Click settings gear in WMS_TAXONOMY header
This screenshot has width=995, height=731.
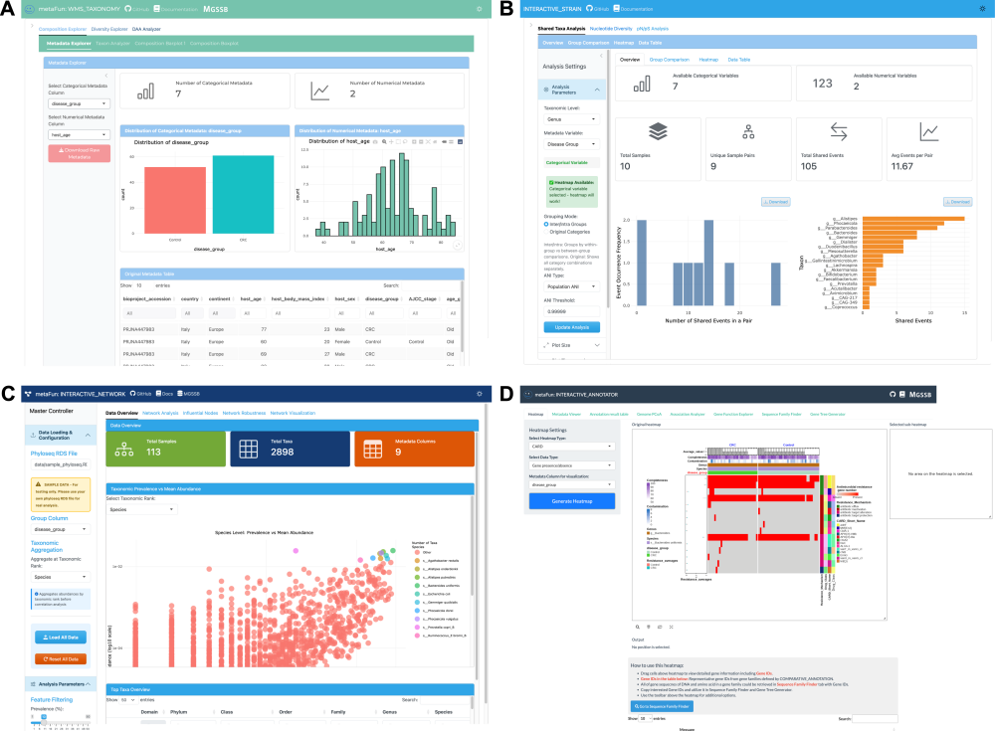tap(480, 9)
